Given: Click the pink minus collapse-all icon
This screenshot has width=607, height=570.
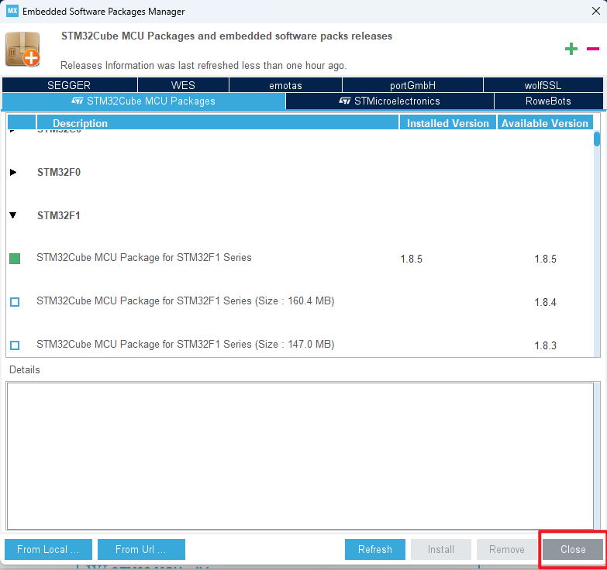Looking at the screenshot, I should click(593, 50).
